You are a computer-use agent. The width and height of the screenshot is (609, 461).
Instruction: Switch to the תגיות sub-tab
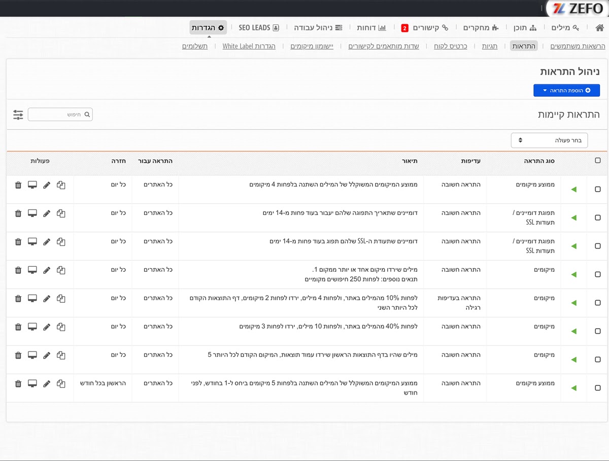tap(489, 46)
